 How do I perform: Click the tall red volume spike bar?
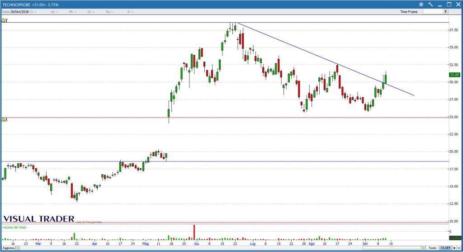(194, 232)
